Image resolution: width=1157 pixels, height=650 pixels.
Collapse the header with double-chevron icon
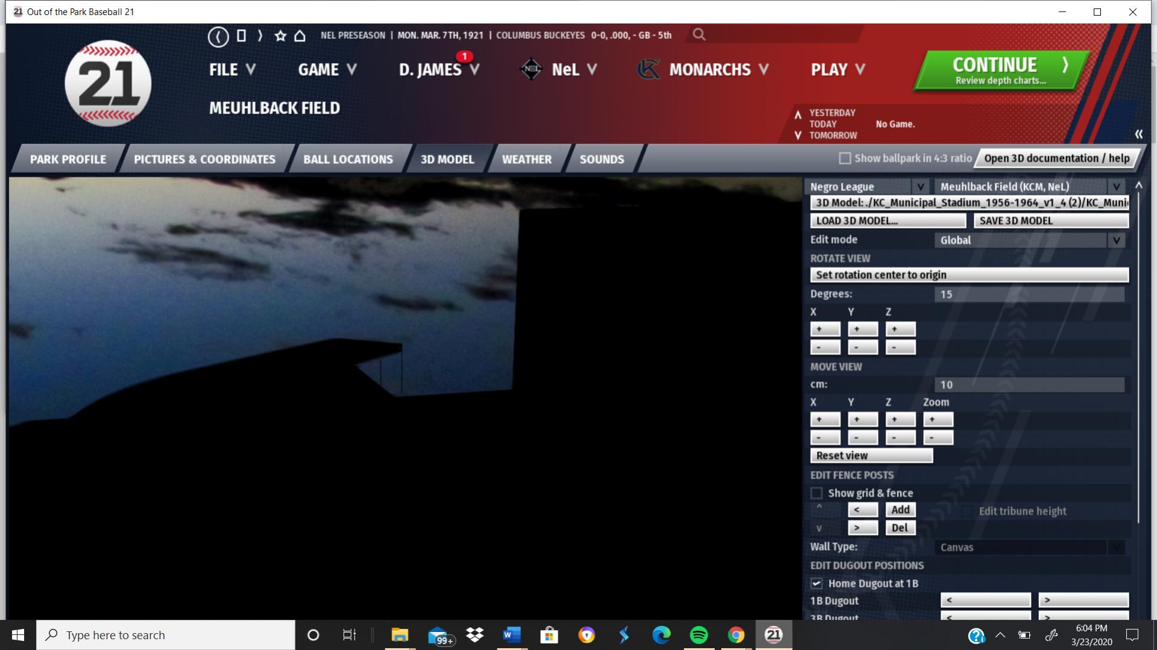1138,134
